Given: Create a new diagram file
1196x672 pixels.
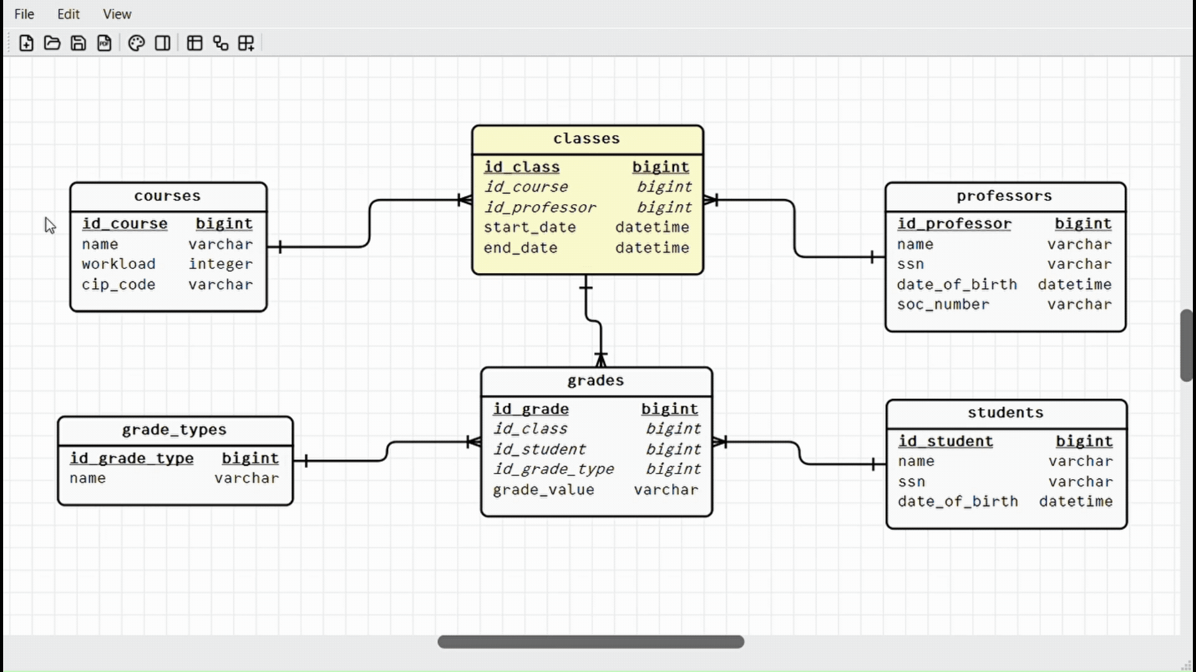Looking at the screenshot, I should click(x=26, y=43).
